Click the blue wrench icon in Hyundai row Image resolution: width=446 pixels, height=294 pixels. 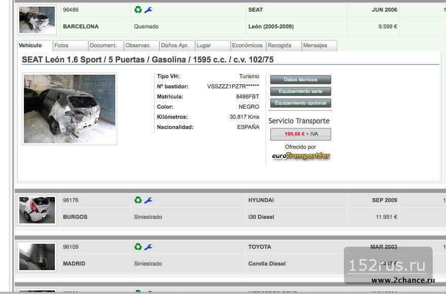coord(148,201)
